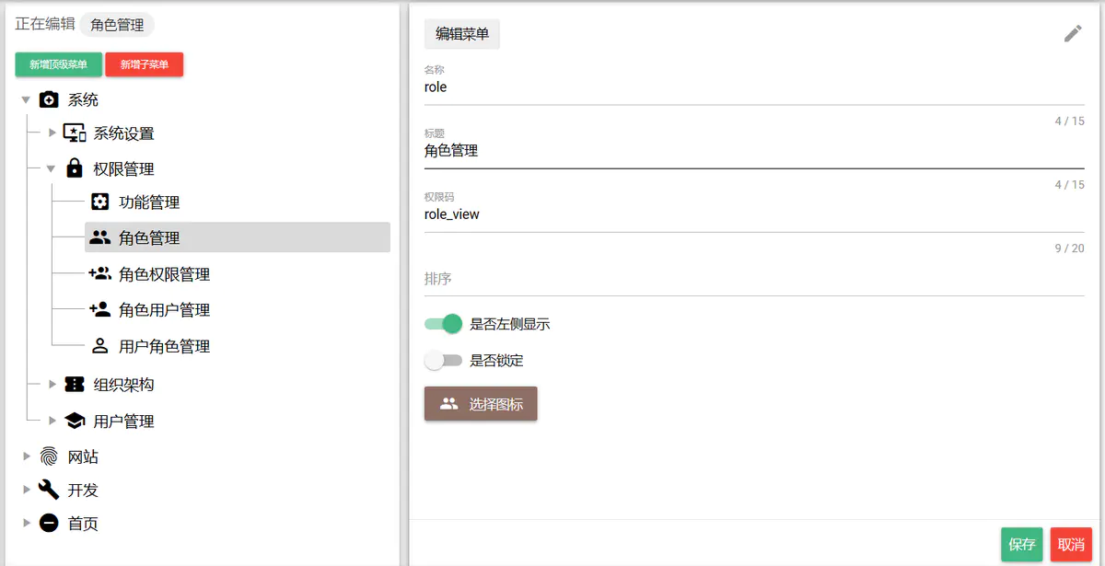Click the minus-circle icon beside 首页
Image resolution: width=1105 pixels, height=566 pixels.
(x=48, y=524)
